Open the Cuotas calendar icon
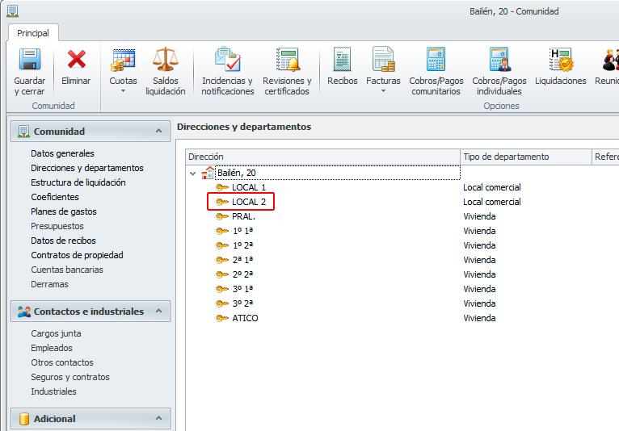The height and width of the screenshot is (431, 619). click(x=123, y=60)
